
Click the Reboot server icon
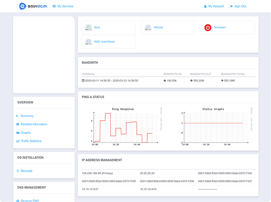148,28
